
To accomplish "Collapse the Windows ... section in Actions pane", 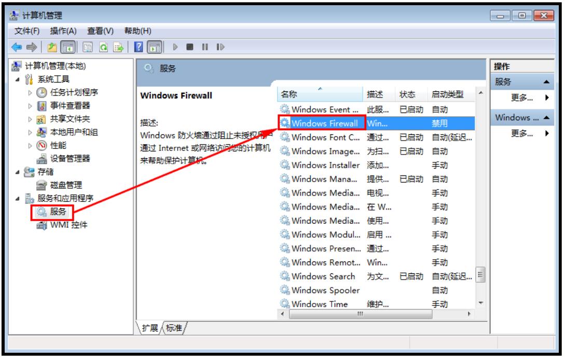I will (x=546, y=118).
